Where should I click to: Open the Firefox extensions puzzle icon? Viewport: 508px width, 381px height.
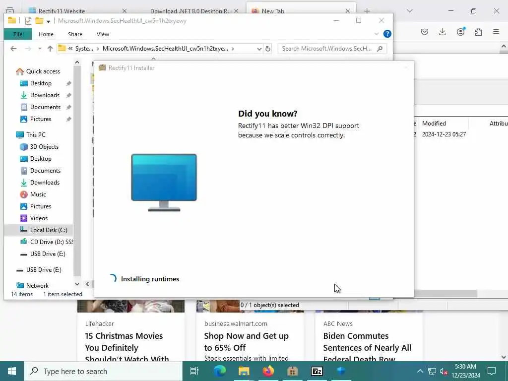point(478,32)
